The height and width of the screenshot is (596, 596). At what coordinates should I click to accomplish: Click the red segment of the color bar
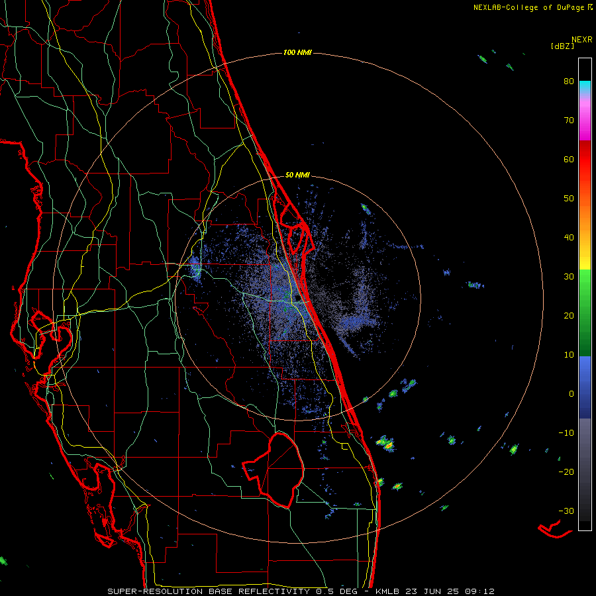[585, 156]
